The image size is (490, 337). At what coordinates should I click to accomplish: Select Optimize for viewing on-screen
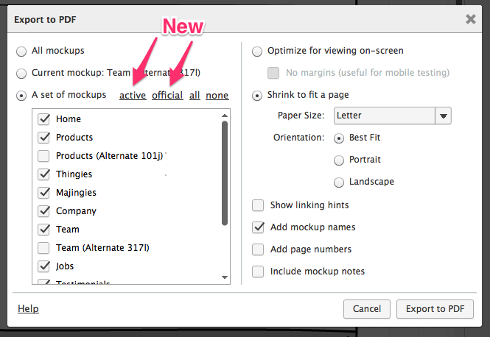[x=257, y=52]
